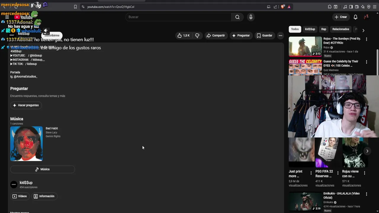Image resolution: width=379 pixels, height=213 pixels.
Task: Select the Todos chip
Action: pos(295,29)
